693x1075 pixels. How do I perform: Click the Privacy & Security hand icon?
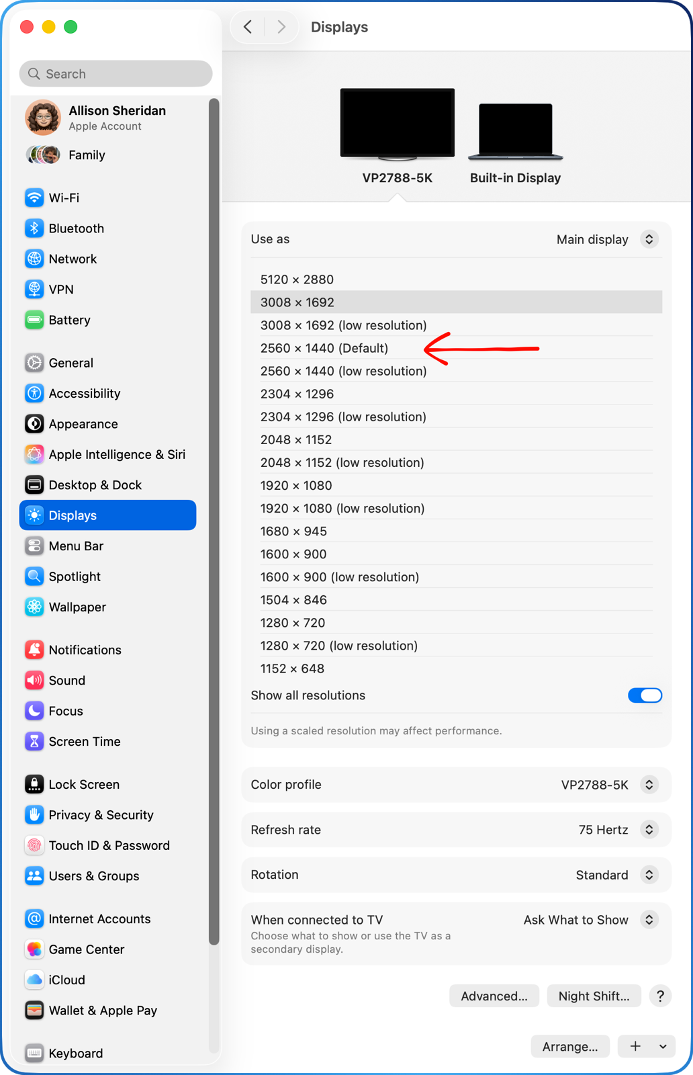point(34,815)
